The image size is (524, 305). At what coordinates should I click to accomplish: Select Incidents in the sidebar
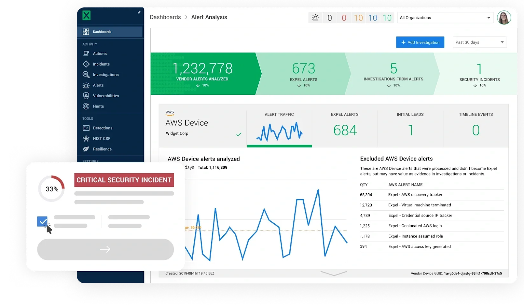point(100,64)
